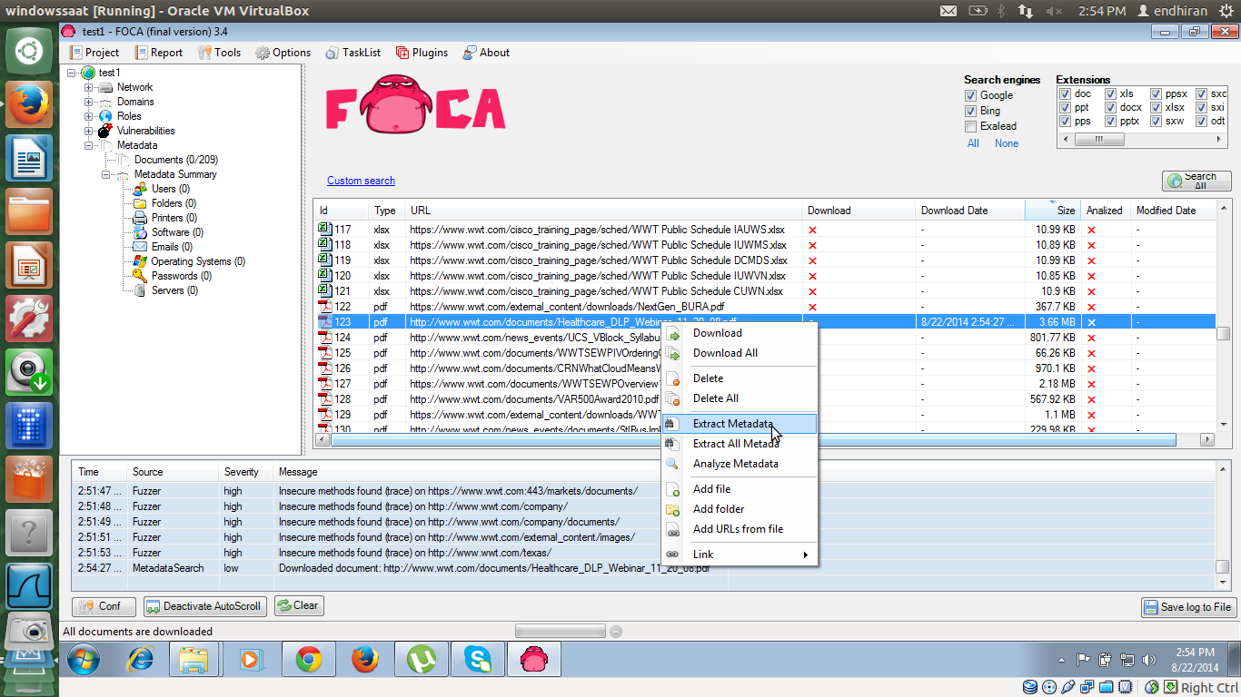Toggle the Bing search engine checkbox
This screenshot has width=1241, height=697.
pyautogui.click(x=970, y=111)
